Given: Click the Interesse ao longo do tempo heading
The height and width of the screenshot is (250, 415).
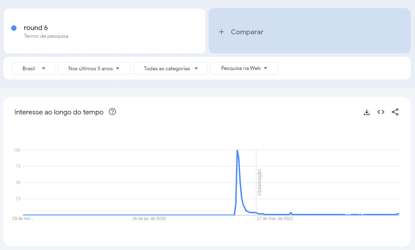Looking at the screenshot, I should (59, 112).
